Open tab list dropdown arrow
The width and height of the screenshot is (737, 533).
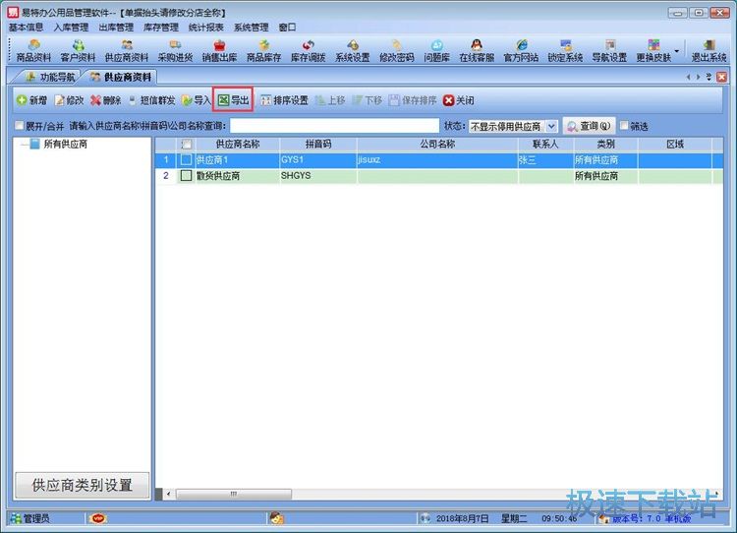709,77
